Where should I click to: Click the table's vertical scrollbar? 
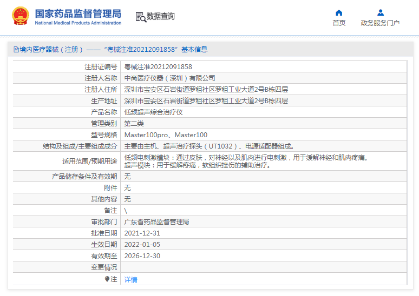(x=407, y=172)
